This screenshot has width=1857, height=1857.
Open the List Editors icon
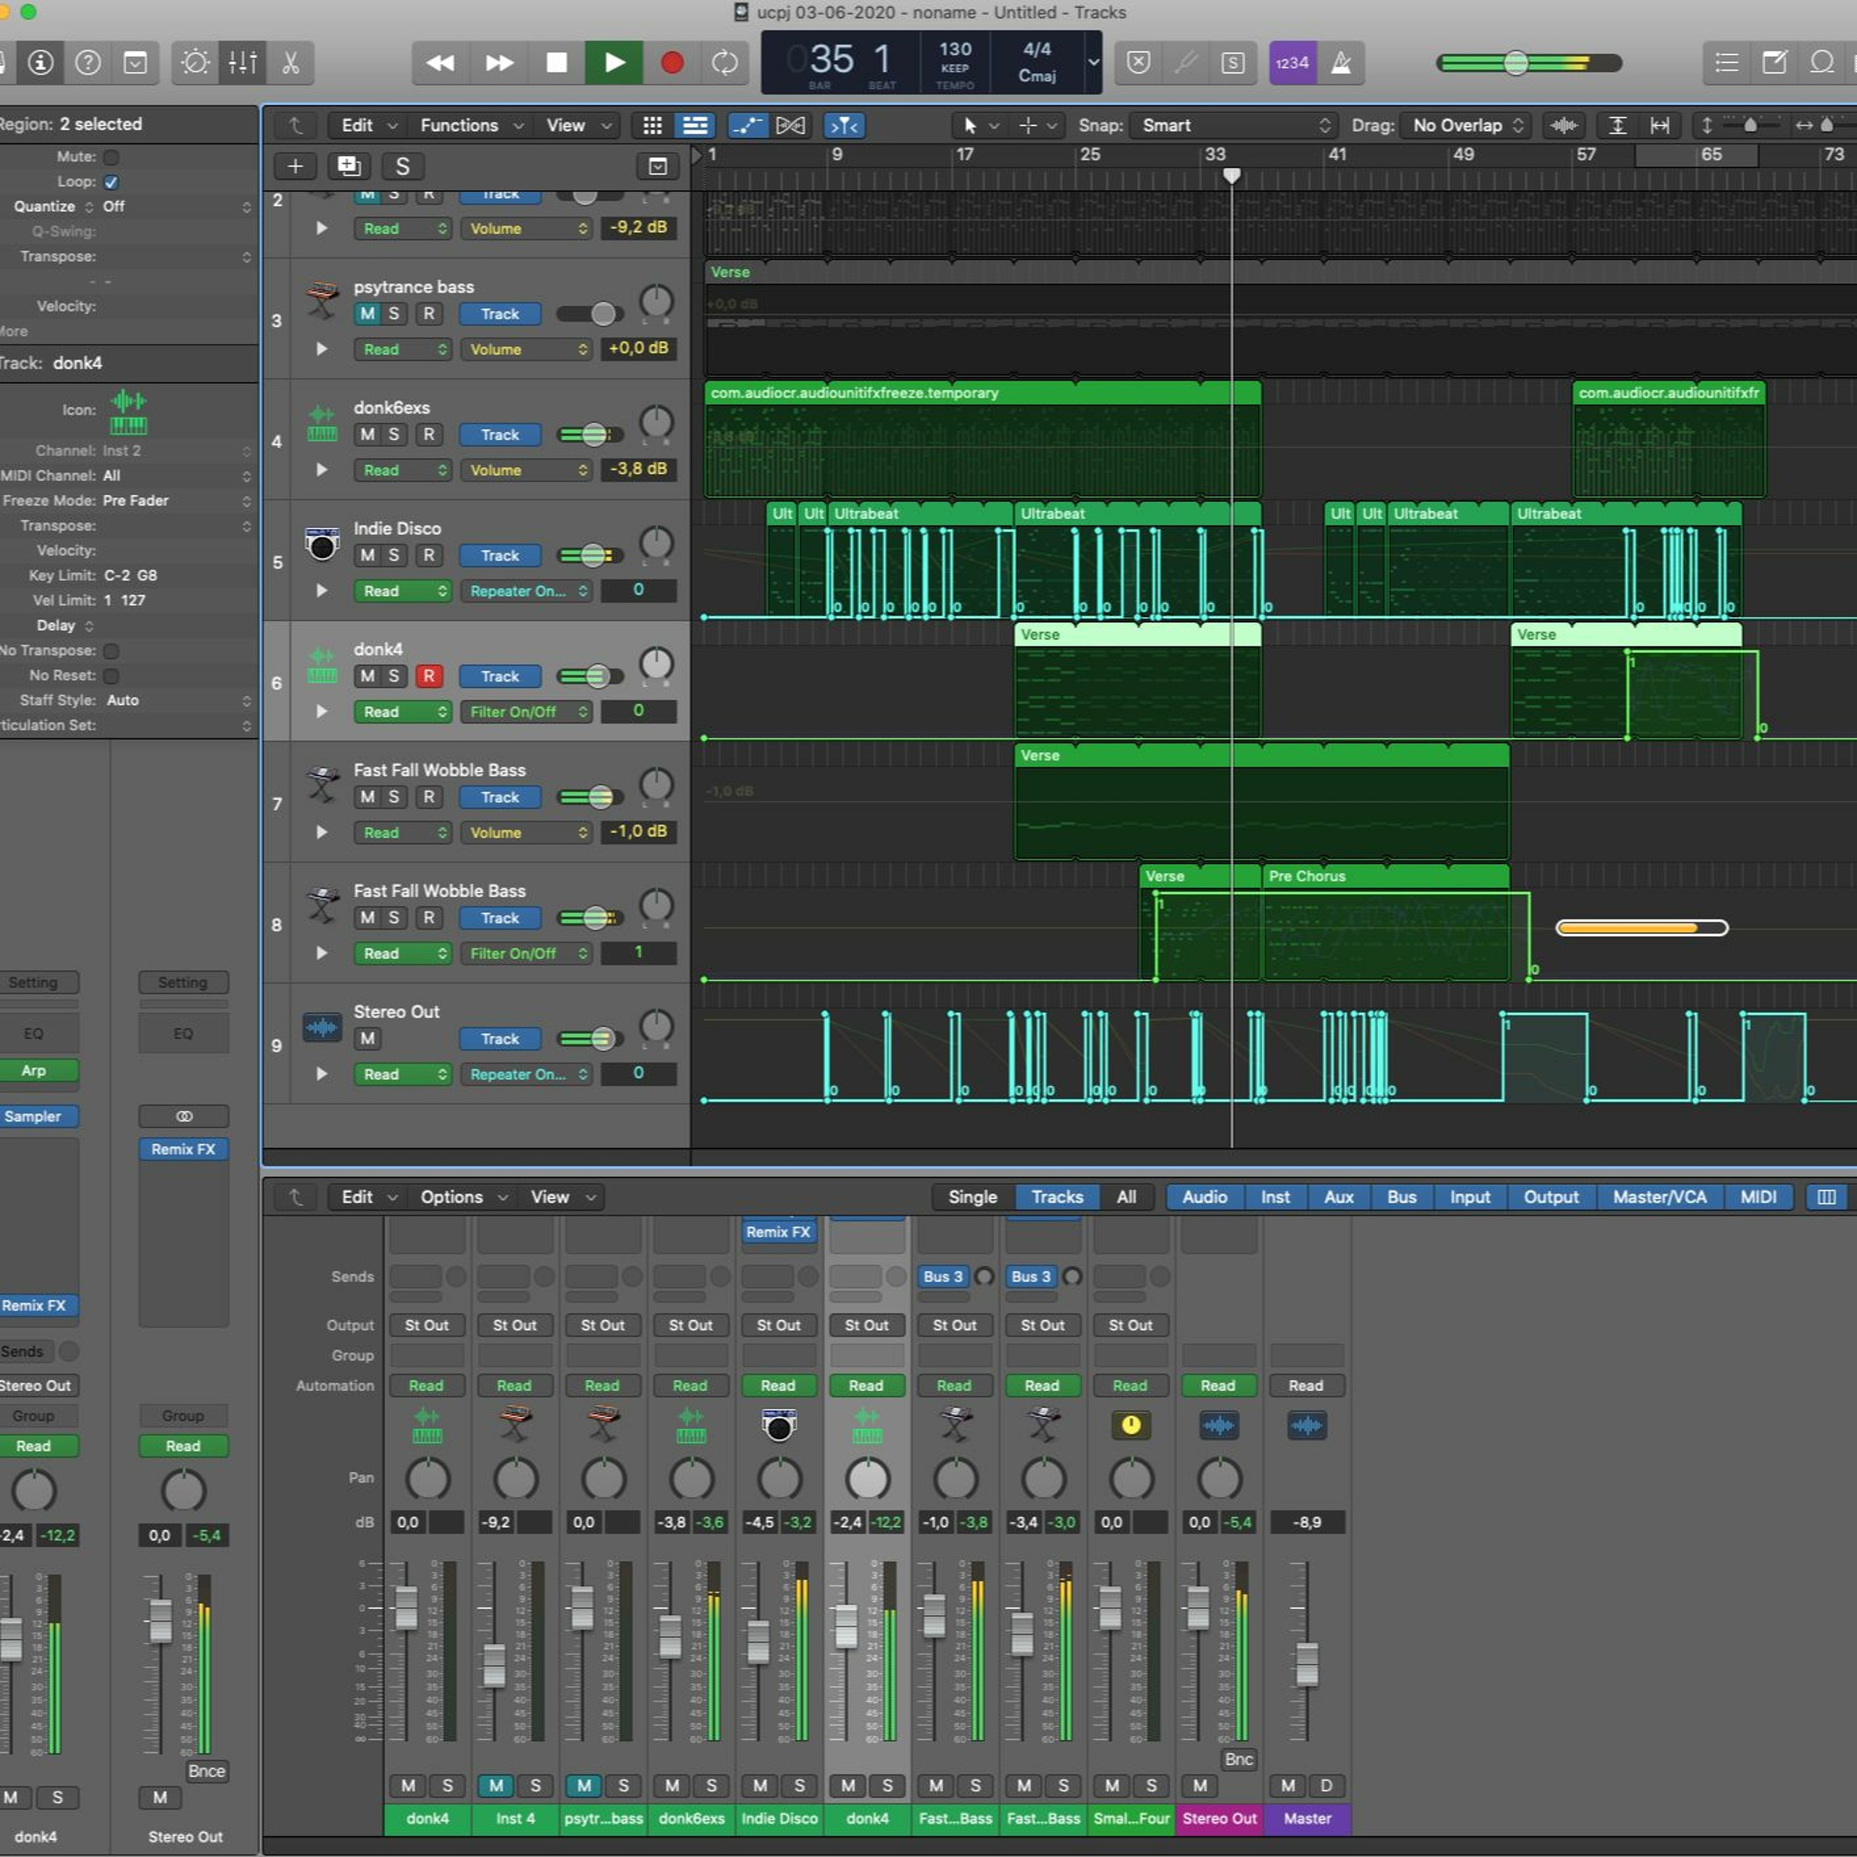(1726, 63)
